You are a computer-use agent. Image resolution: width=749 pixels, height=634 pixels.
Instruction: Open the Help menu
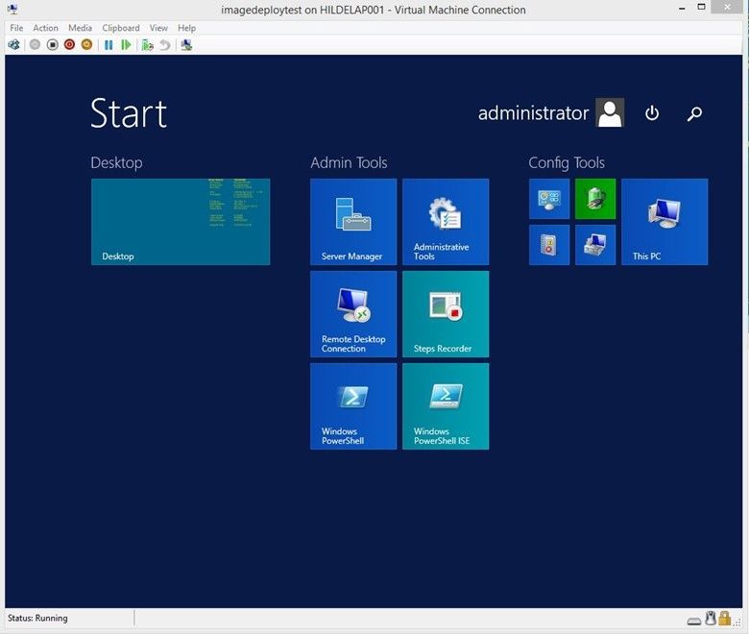(x=187, y=28)
